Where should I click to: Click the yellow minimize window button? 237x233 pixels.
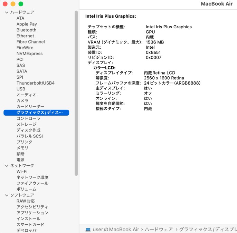tap(13, 4)
